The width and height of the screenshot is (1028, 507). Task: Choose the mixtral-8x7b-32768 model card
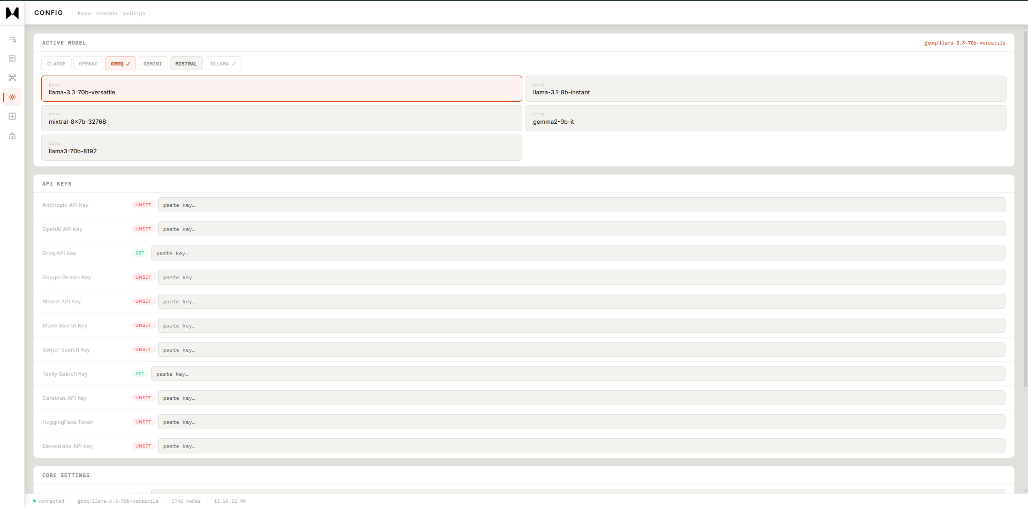[x=282, y=118]
